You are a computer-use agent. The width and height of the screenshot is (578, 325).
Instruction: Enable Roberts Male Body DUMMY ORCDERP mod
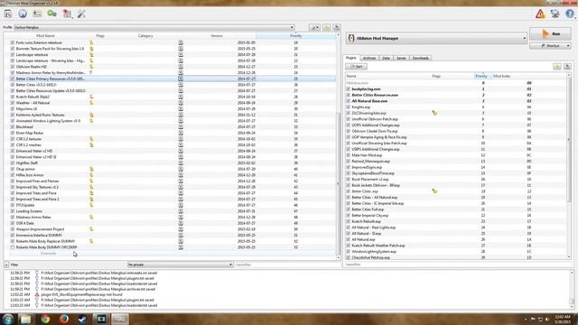[13, 247]
